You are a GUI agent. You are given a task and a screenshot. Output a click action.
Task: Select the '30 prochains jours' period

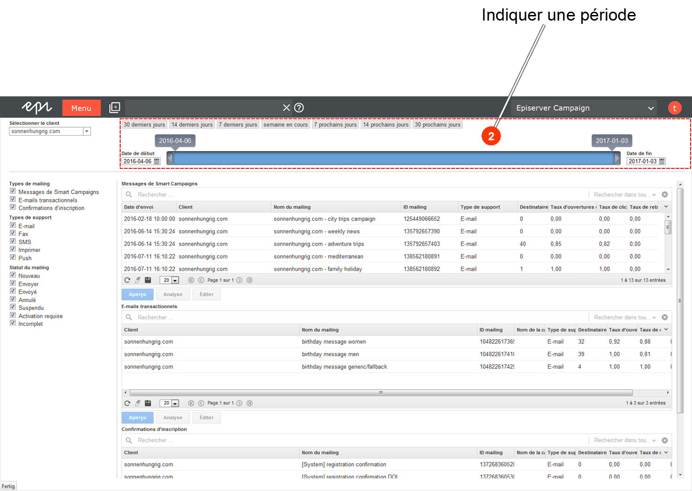pyautogui.click(x=438, y=124)
